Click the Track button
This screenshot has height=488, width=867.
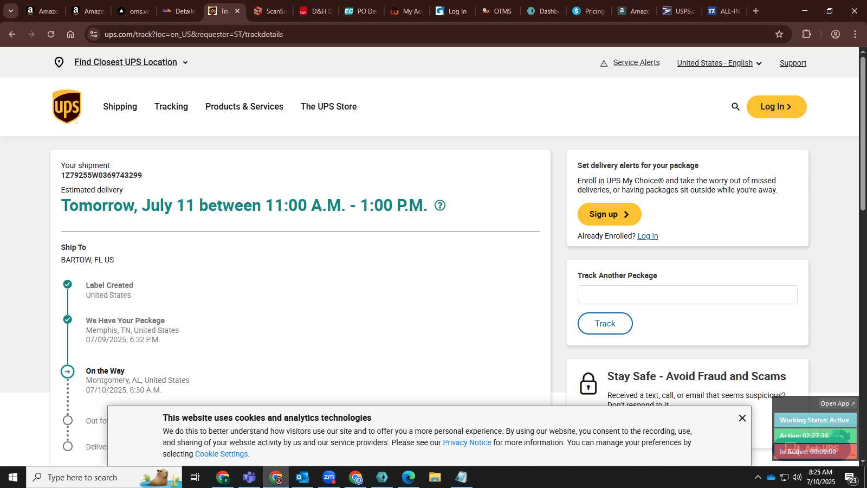tap(605, 324)
